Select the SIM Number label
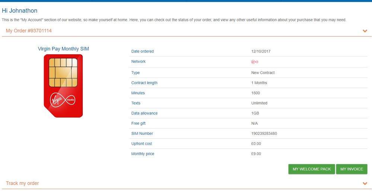Viewport: 372px width, 191px height. click(x=142, y=134)
